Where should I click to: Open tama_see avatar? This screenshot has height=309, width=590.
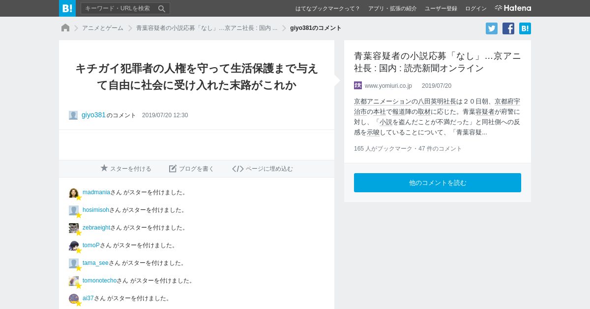[x=74, y=263]
